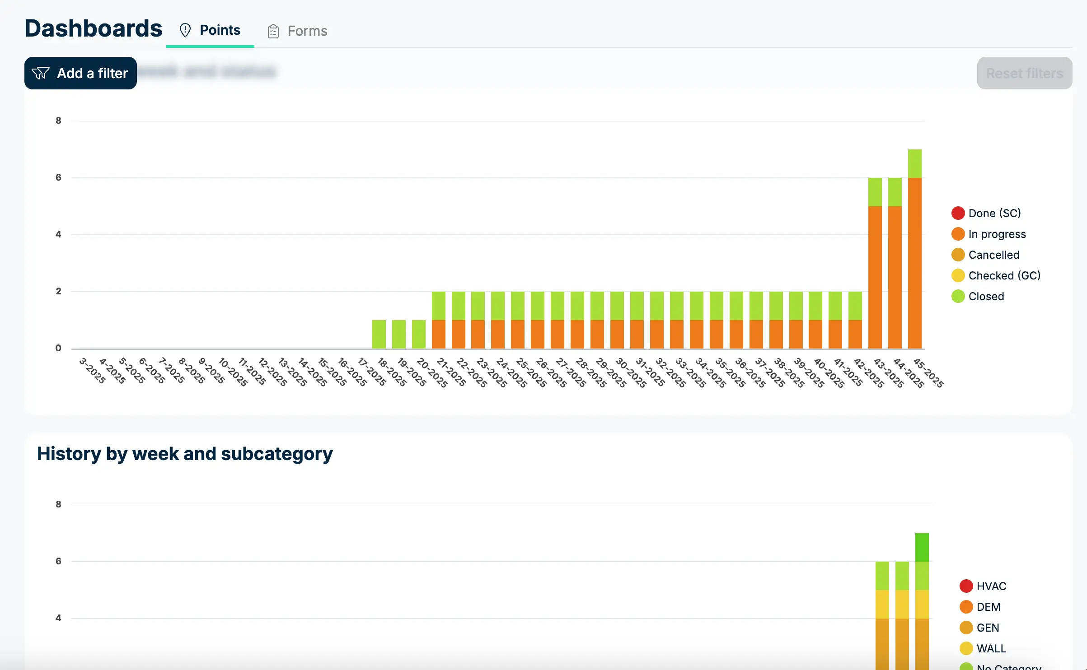Click the red HVAC legend dot
Screen dimensions: 1087x670
(966, 586)
